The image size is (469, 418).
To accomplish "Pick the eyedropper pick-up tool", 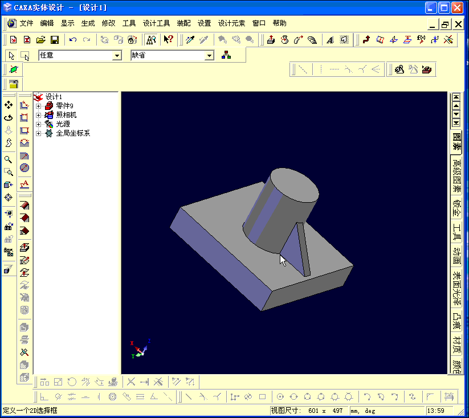I will tap(190, 40).
